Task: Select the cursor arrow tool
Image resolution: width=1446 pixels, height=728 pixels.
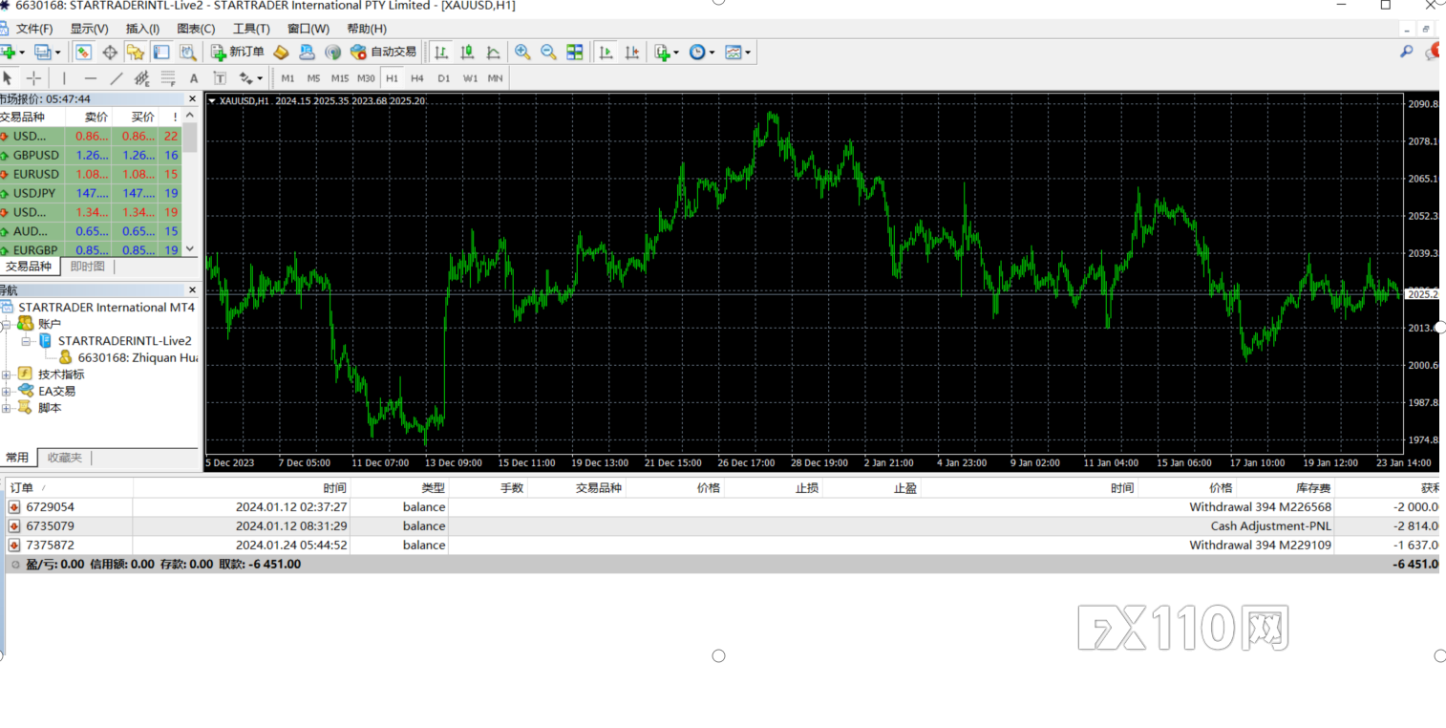Action: 8,78
